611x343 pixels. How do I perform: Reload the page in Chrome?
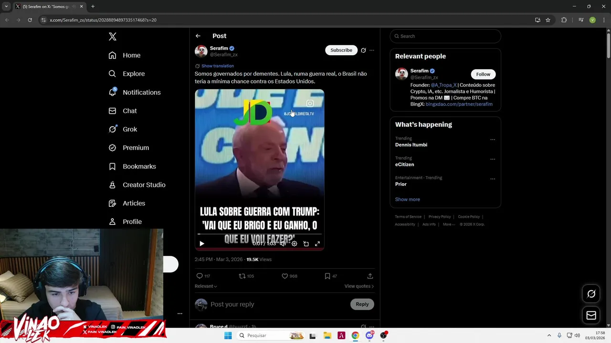(x=30, y=20)
